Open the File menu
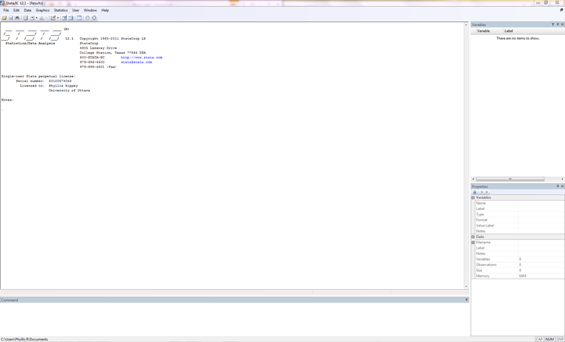Screen dimensions: 565x342 point(6,10)
